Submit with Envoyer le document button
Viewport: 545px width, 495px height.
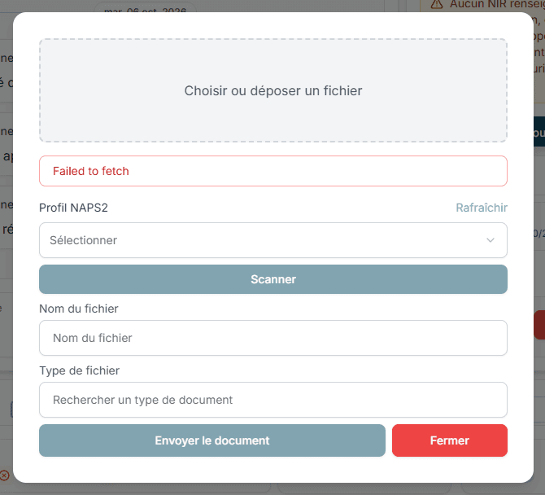(212, 440)
